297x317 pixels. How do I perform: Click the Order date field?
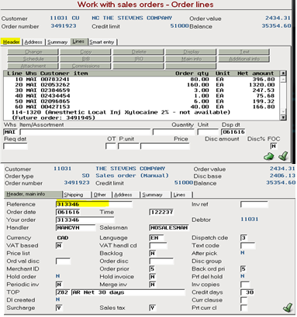click(x=68, y=212)
